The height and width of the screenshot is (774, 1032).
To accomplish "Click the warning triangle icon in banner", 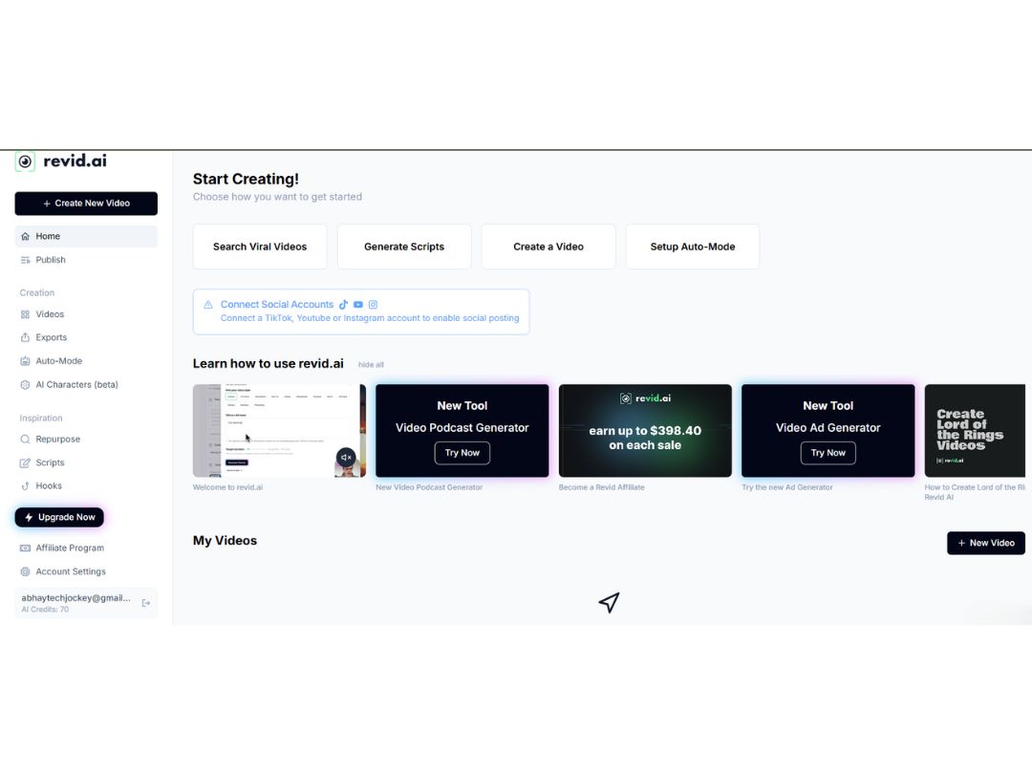I will coord(208,305).
